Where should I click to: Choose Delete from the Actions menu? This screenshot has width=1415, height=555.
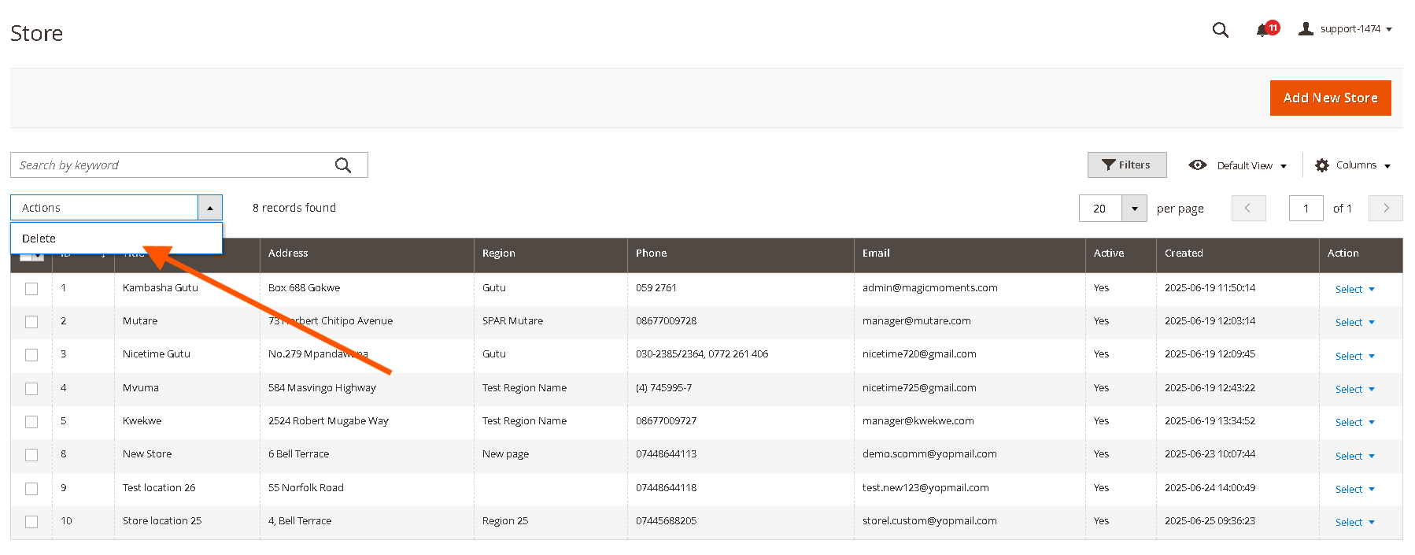point(39,239)
